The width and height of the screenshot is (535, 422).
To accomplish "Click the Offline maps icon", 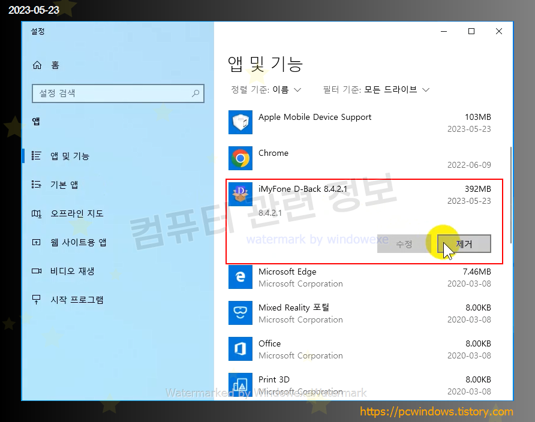I will [37, 213].
